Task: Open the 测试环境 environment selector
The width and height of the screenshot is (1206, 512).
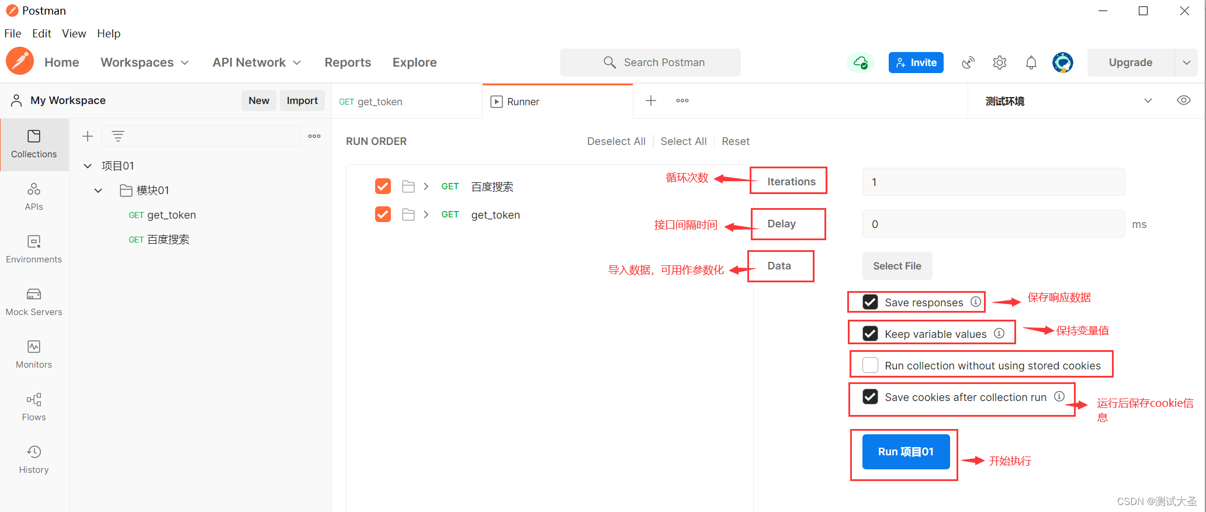Action: click(x=1069, y=101)
